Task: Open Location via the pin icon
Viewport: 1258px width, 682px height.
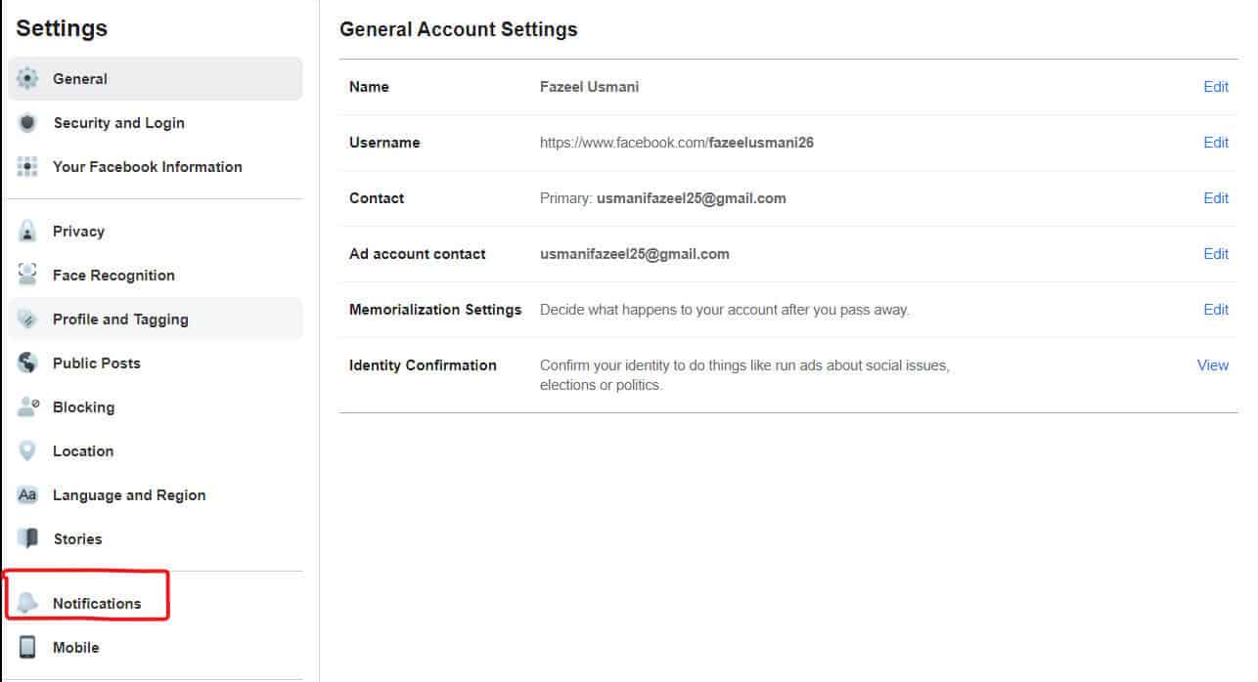Action: (26, 450)
